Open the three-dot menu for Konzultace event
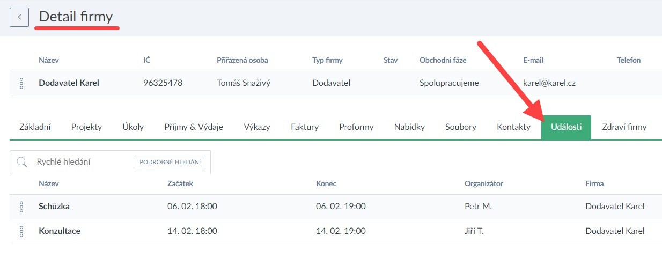The height and width of the screenshot is (257, 662). pos(21,231)
